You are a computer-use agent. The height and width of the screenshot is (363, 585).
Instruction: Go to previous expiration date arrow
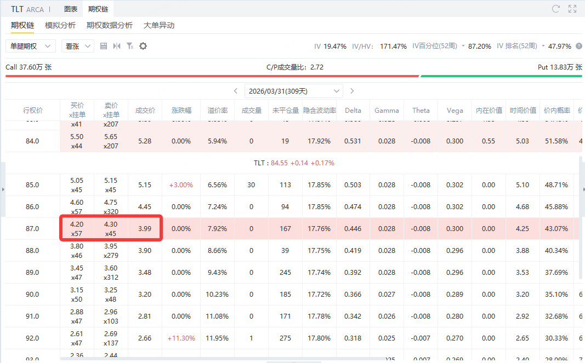(236, 91)
